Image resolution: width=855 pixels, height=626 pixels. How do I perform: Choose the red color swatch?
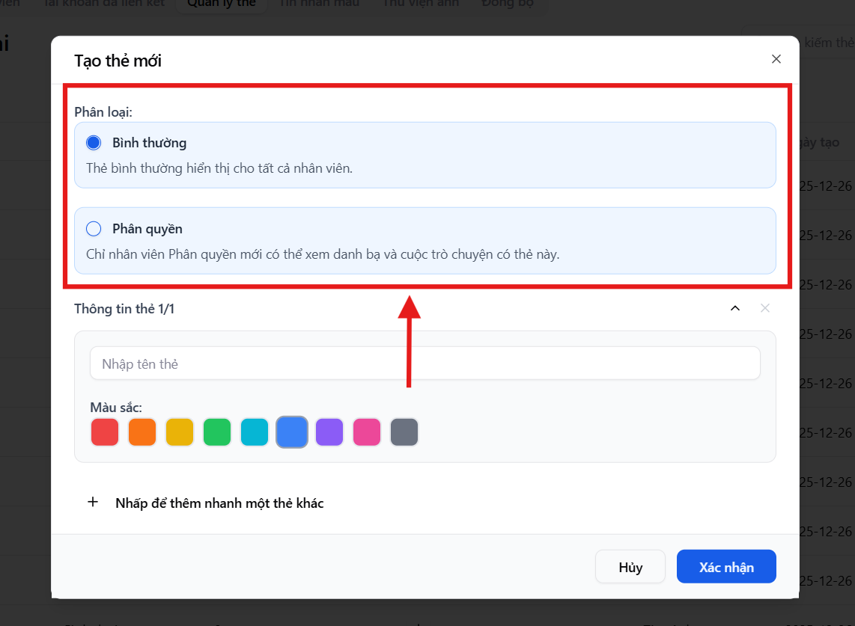coord(105,432)
